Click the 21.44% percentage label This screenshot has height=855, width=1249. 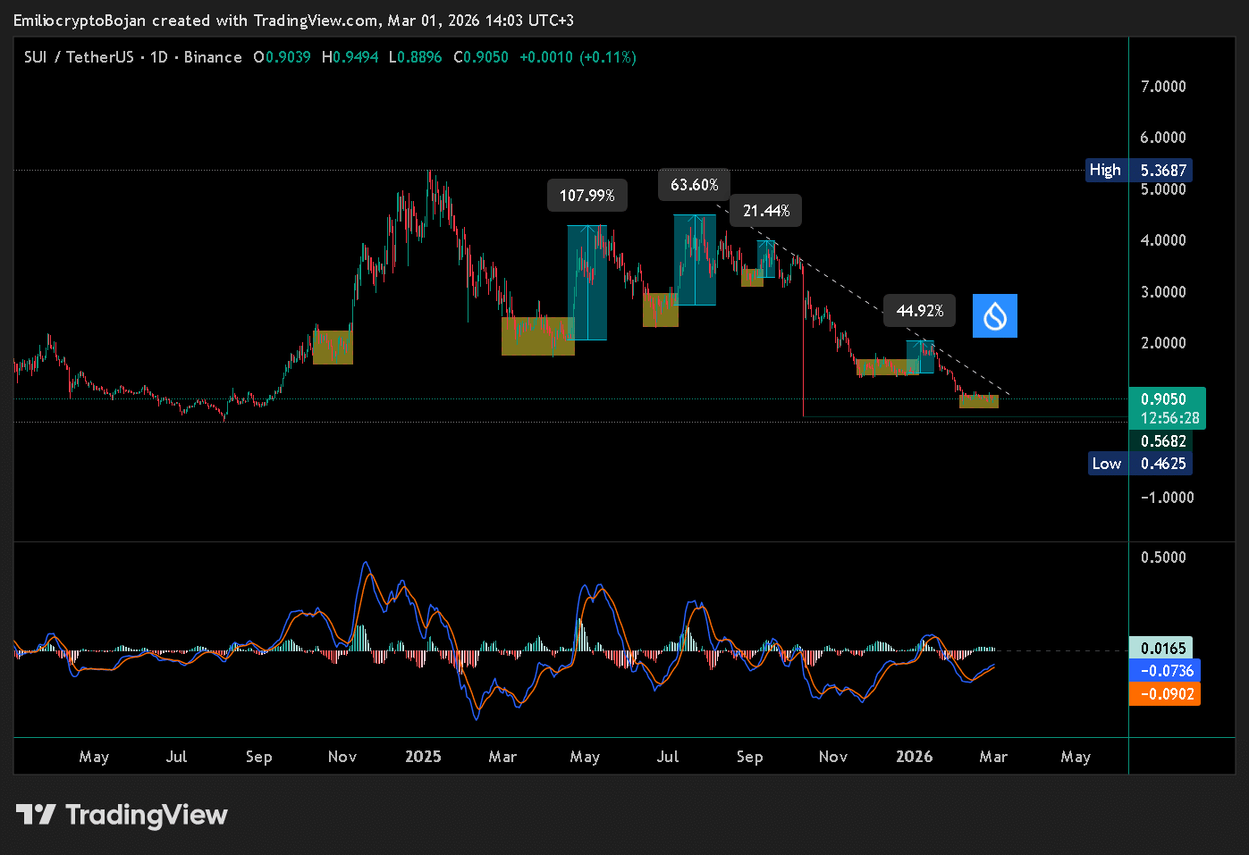pos(765,210)
